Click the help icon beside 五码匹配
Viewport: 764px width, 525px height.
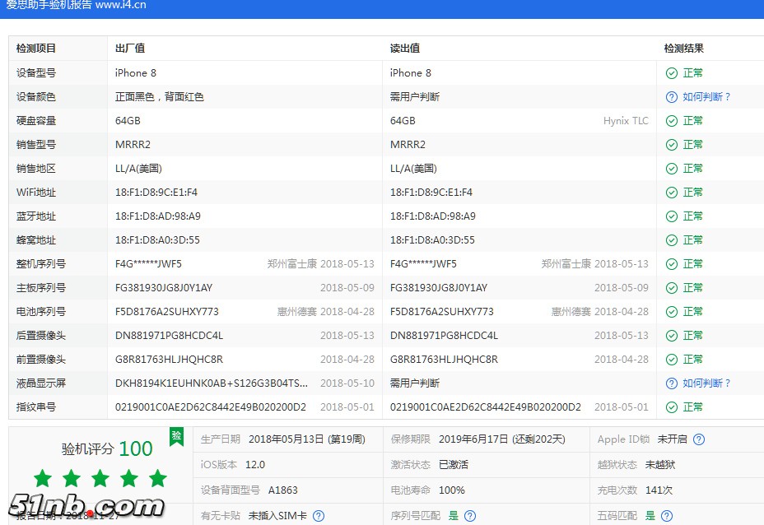click(x=667, y=517)
